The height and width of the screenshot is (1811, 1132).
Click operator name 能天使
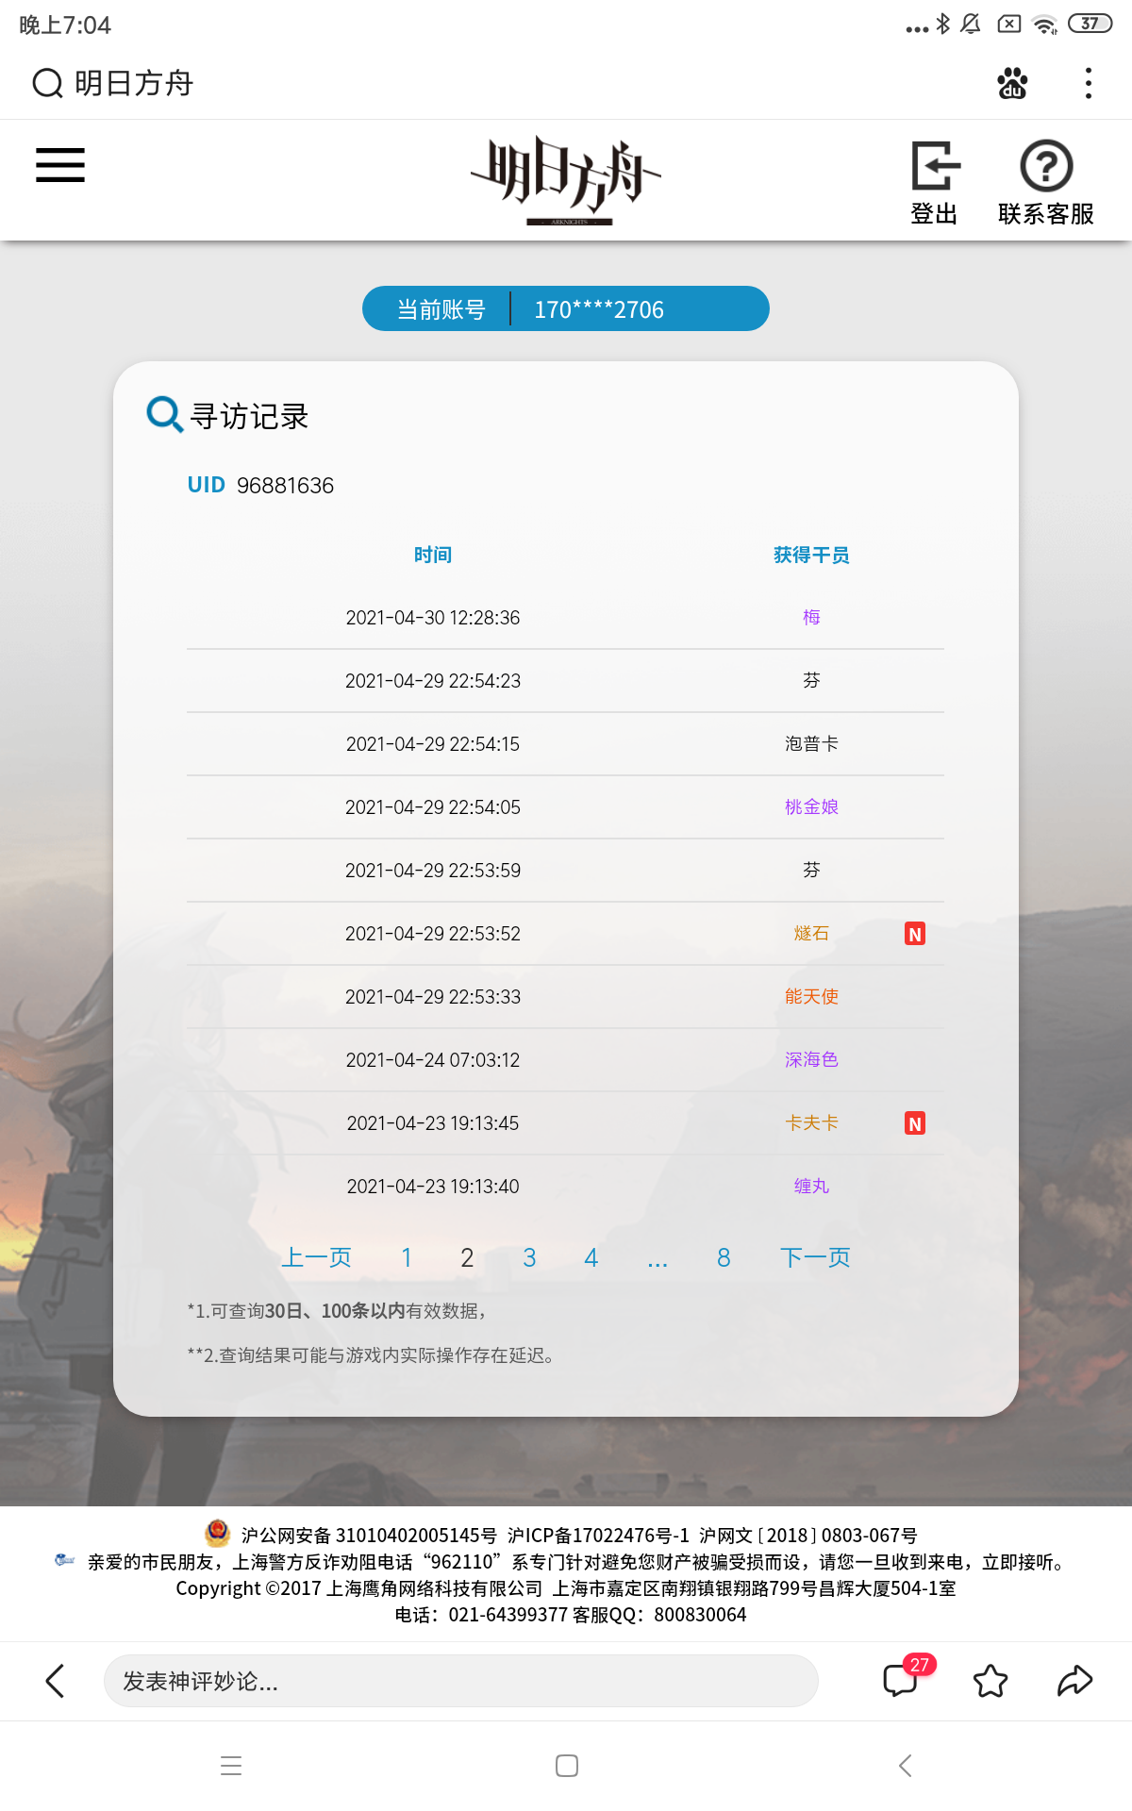811,996
